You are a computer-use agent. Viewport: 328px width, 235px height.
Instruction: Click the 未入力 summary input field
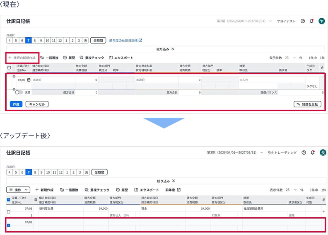pos(272,80)
